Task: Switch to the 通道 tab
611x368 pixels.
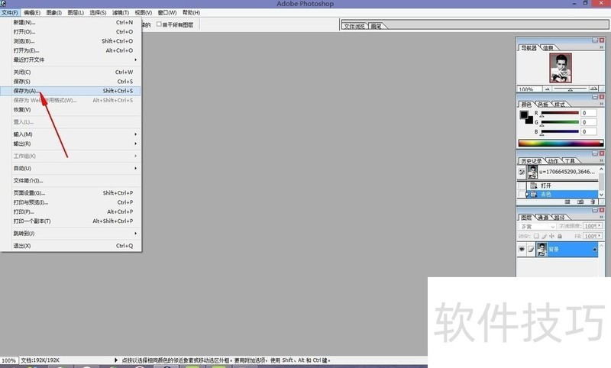Action: (543, 218)
